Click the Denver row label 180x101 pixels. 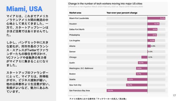click(72, 52)
